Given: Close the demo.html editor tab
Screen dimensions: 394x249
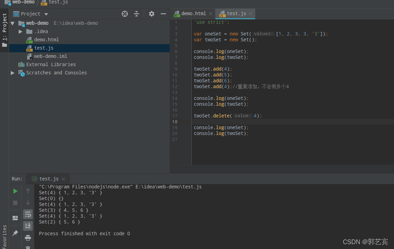Looking at the screenshot, I should click(211, 14).
